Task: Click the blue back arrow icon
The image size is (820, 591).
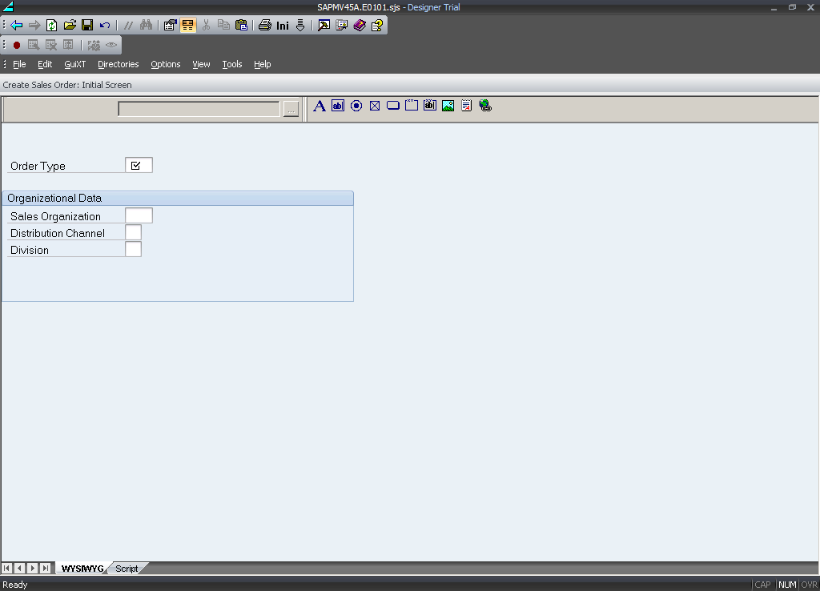Action: pos(16,26)
